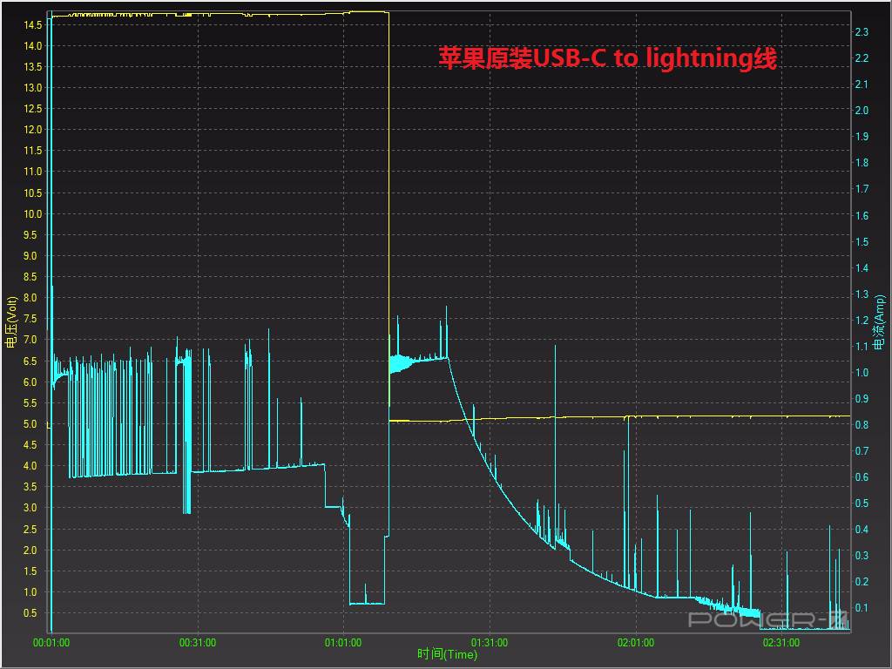Click 8.0 on the voltage axis

tap(30, 298)
